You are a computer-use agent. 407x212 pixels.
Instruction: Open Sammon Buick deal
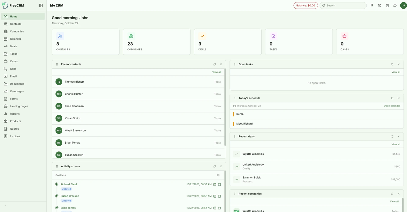(x=317, y=179)
